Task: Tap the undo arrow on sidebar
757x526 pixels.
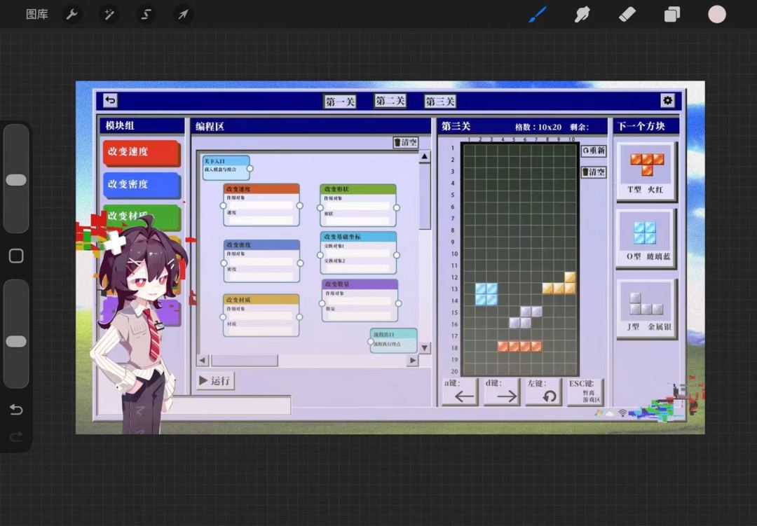Action: point(16,410)
